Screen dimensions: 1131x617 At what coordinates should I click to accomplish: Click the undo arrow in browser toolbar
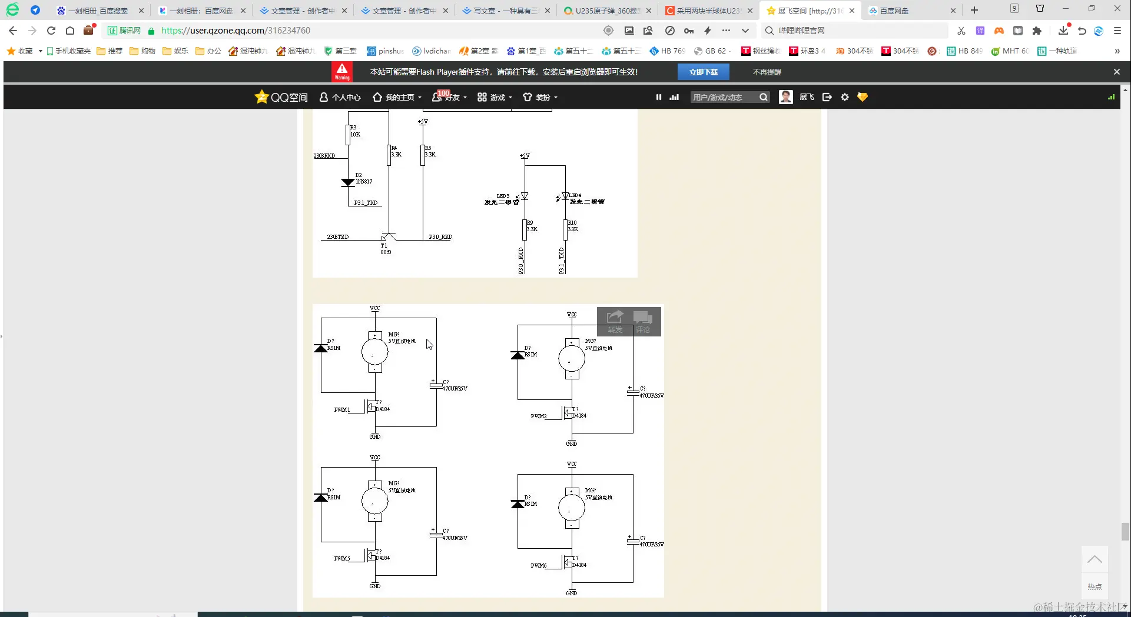click(1082, 31)
